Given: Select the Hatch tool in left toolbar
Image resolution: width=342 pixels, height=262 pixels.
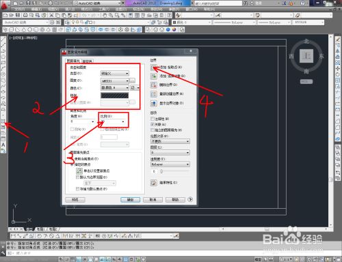Looking at the screenshot, I should [x=3, y=121].
